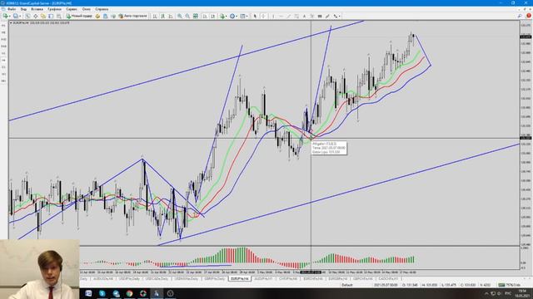Screen dimensions: 533x299
Task: Open the Окно menu
Action: click(x=87, y=9)
